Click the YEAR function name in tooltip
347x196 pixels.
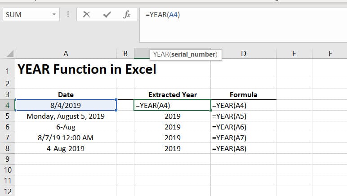160,54
